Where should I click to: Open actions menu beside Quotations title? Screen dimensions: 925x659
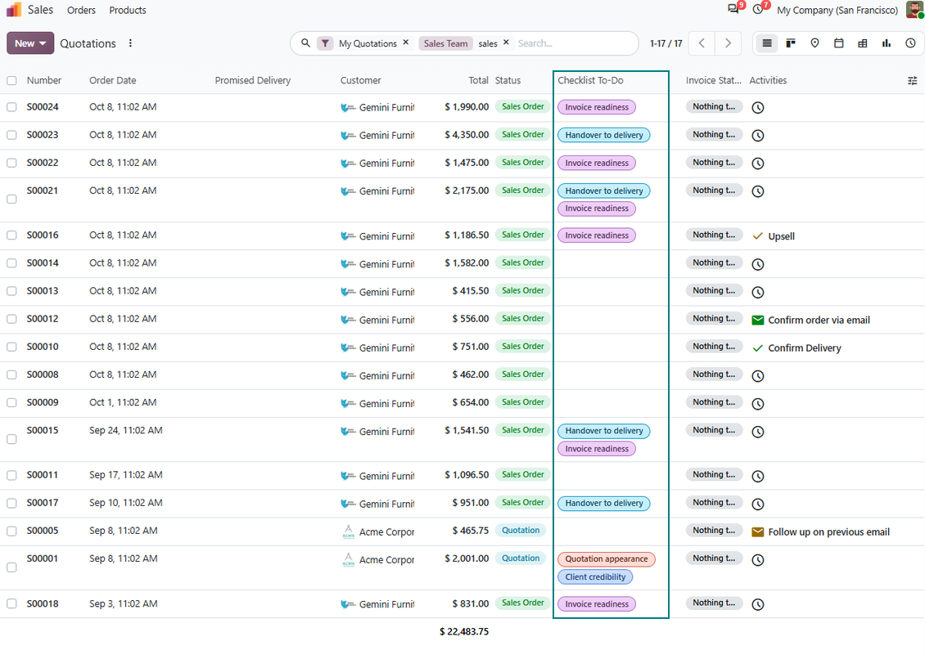coord(130,43)
